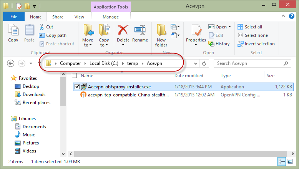This screenshot has height=169, width=299.
Task: Switch to Large icons view in status bar
Action: [290, 162]
